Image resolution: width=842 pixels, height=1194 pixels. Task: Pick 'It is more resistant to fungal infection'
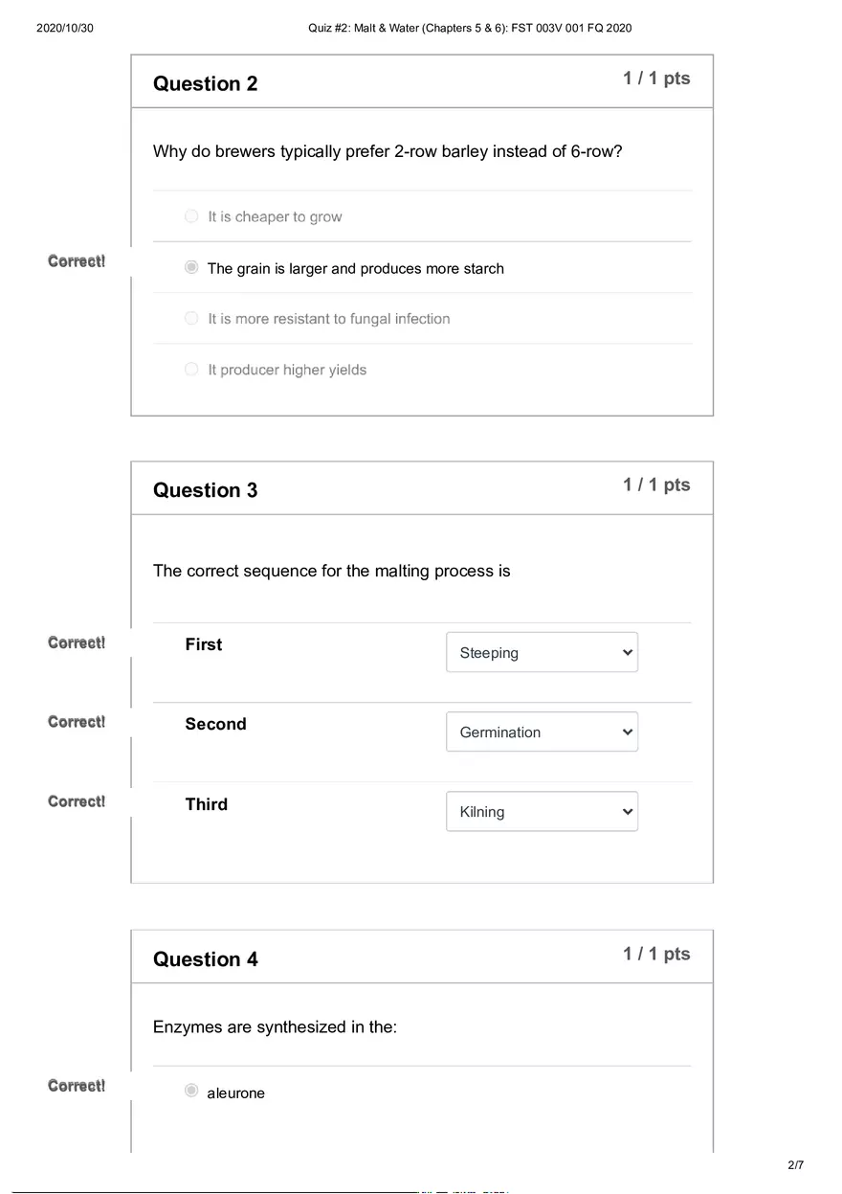pyautogui.click(x=191, y=319)
